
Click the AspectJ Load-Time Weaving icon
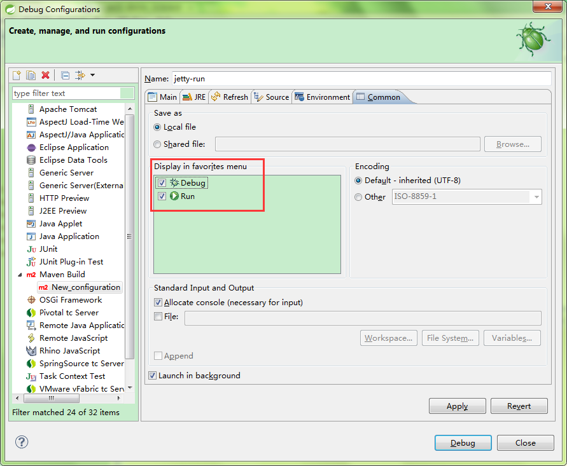[x=31, y=122]
